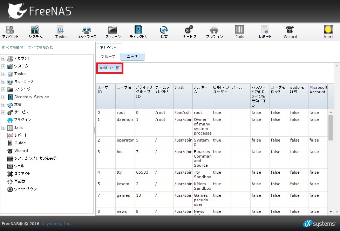340x231 pixels.
Task: Expand the ストレージ tree node
Action: [x=3, y=89]
